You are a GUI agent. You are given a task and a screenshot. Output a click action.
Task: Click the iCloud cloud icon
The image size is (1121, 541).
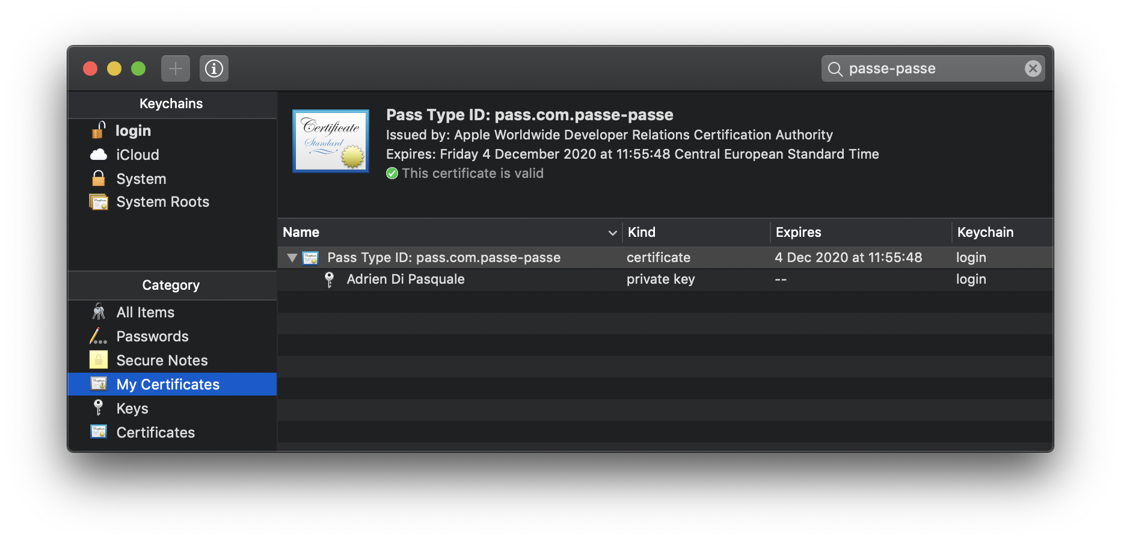99,155
